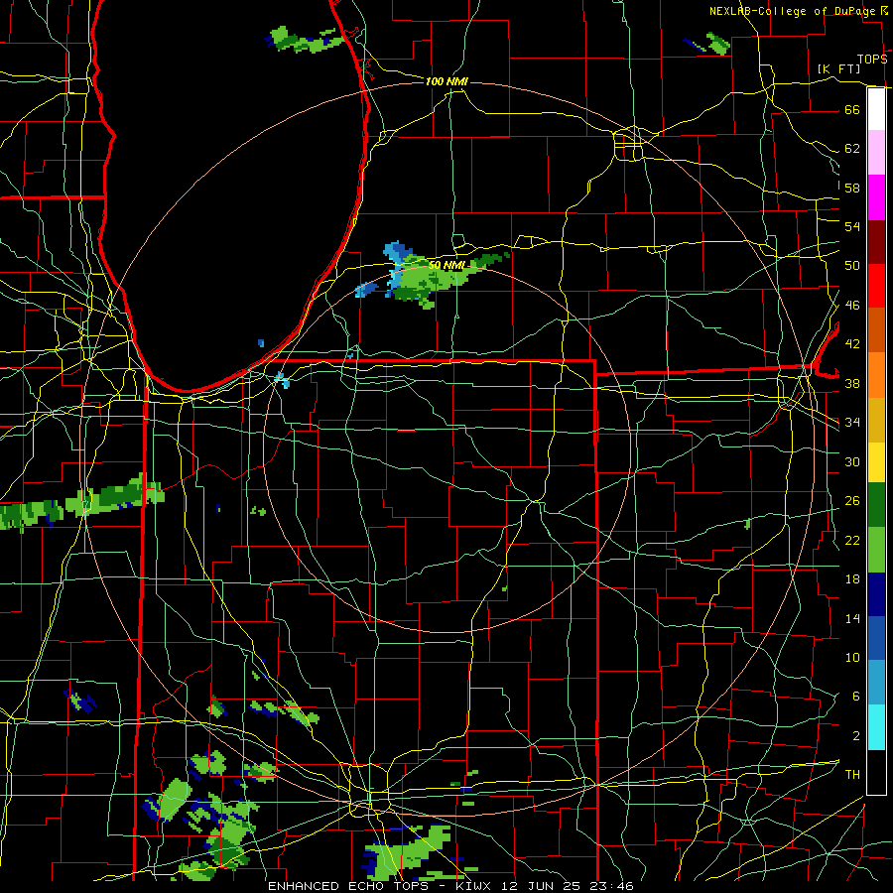Viewport: 893px width, 893px height.
Task: Click the 62 value on the legend
Action: tap(852, 149)
